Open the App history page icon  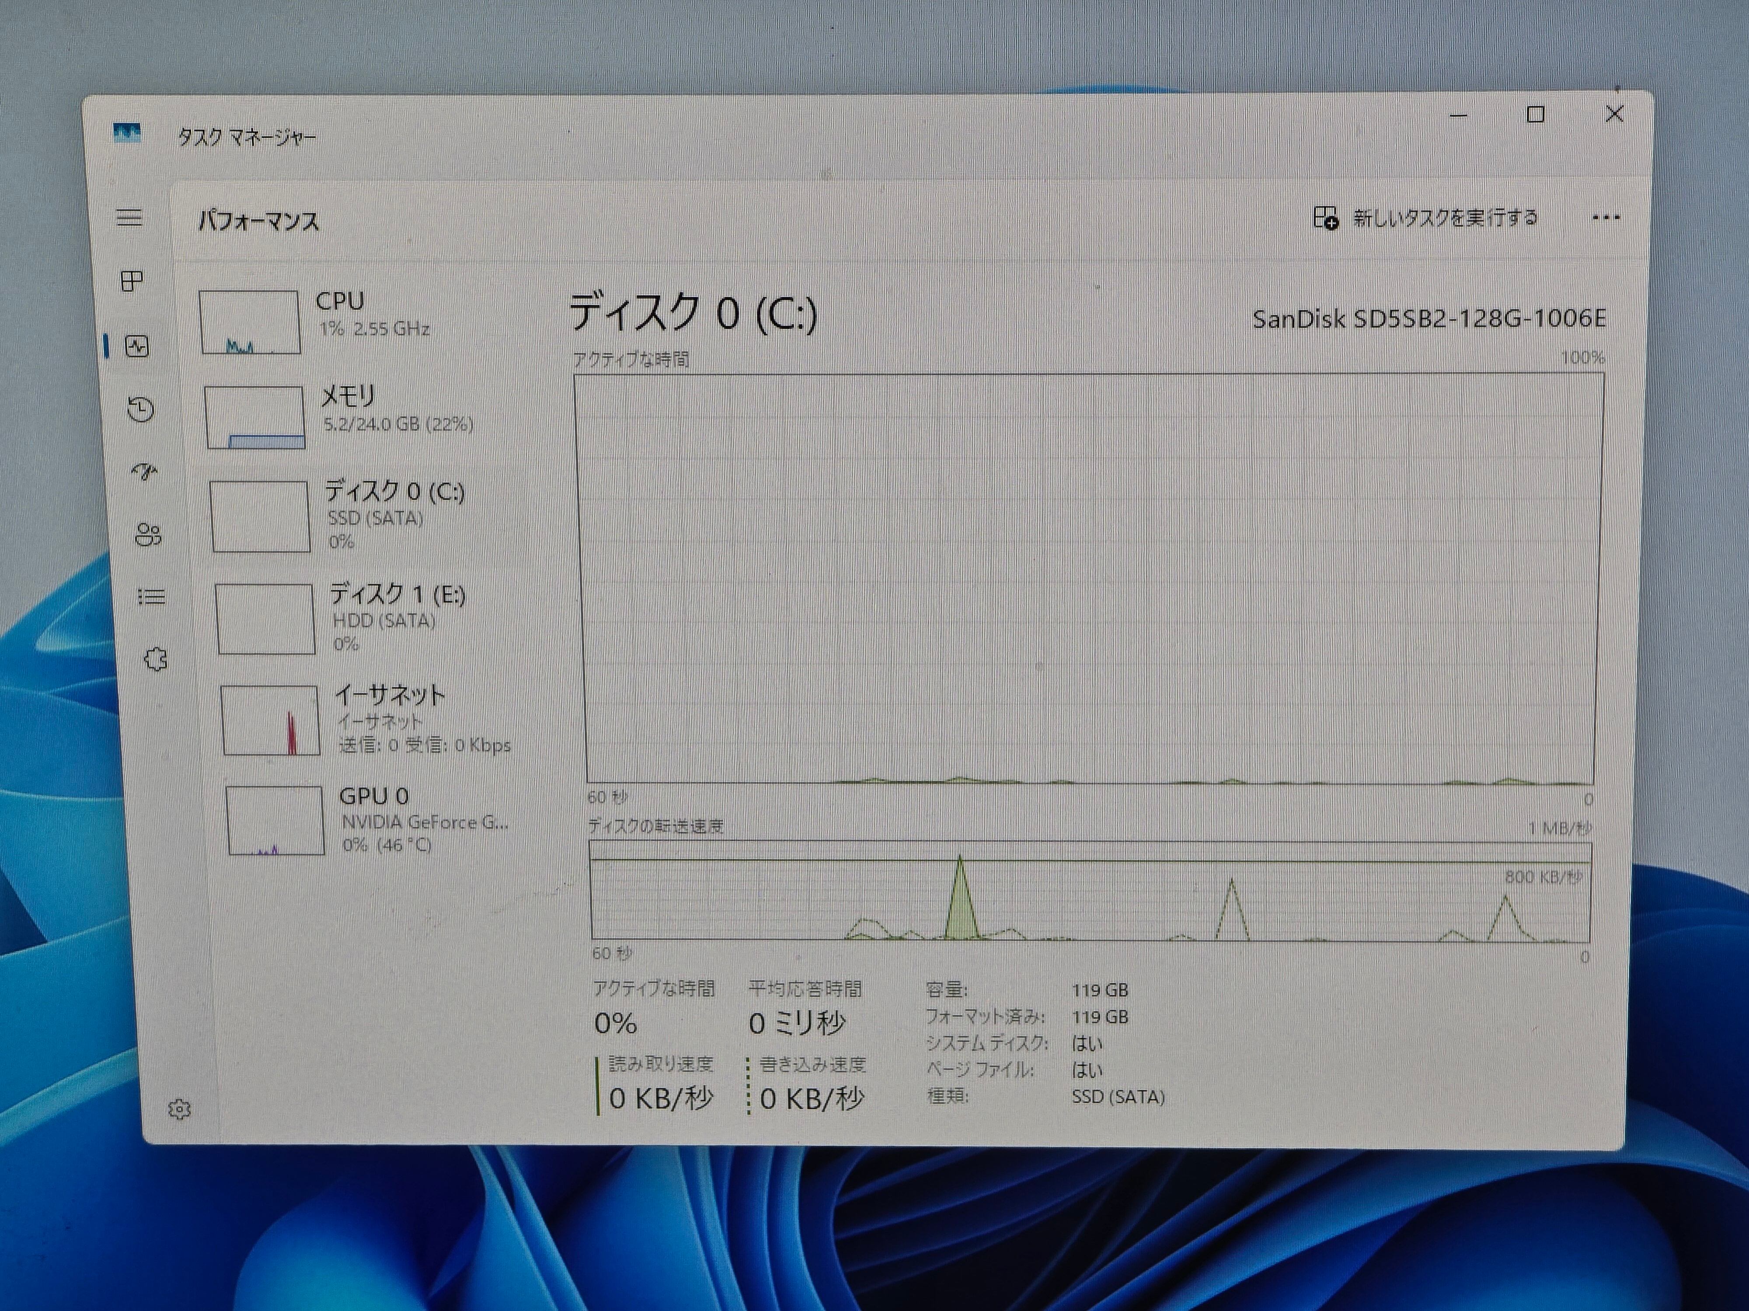141,409
